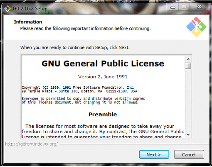Image resolution: width=212 pixels, height=167 pixels.
Task: Open the https://gitforwindows.org/ link
Action: tap(32, 144)
